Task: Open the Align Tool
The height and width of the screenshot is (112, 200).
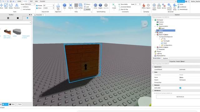Action: [x=58, y=7]
